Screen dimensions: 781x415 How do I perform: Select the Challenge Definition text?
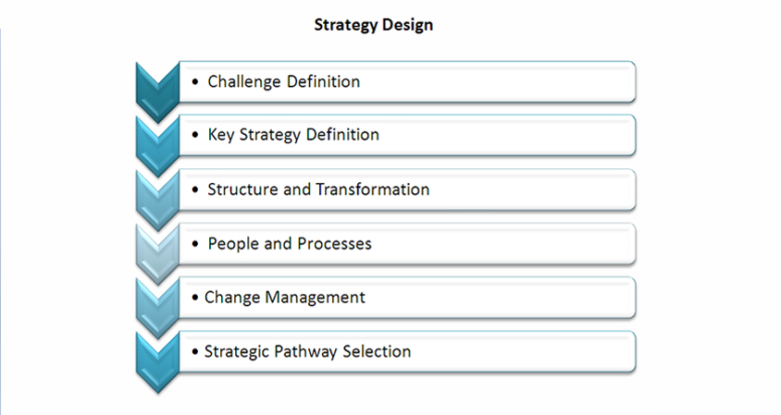tap(283, 81)
